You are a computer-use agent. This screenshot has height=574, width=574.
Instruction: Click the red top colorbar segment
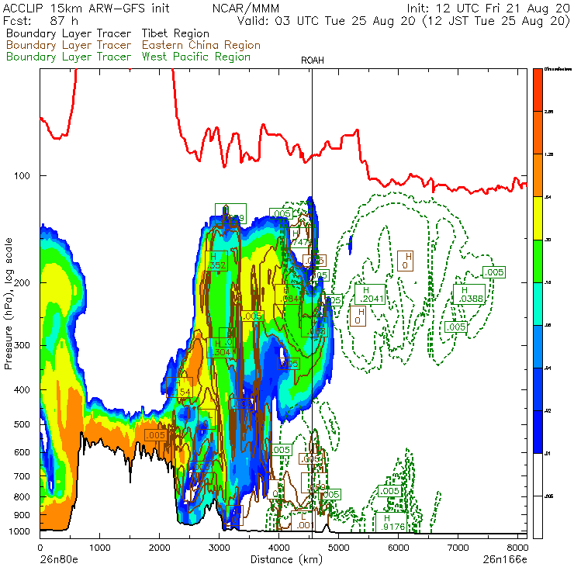[538, 90]
